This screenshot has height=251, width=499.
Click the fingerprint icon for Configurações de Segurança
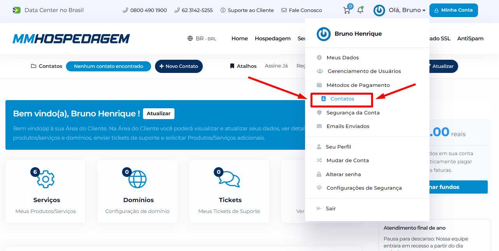(319, 188)
